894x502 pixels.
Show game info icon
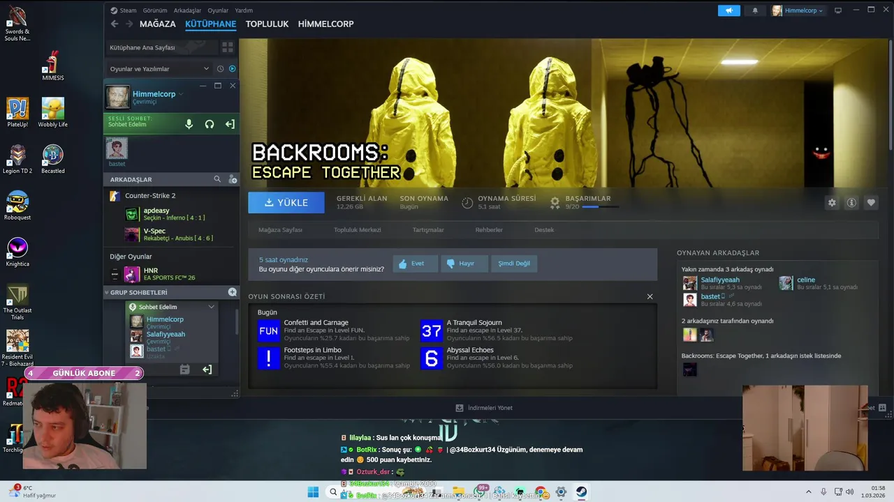click(851, 202)
